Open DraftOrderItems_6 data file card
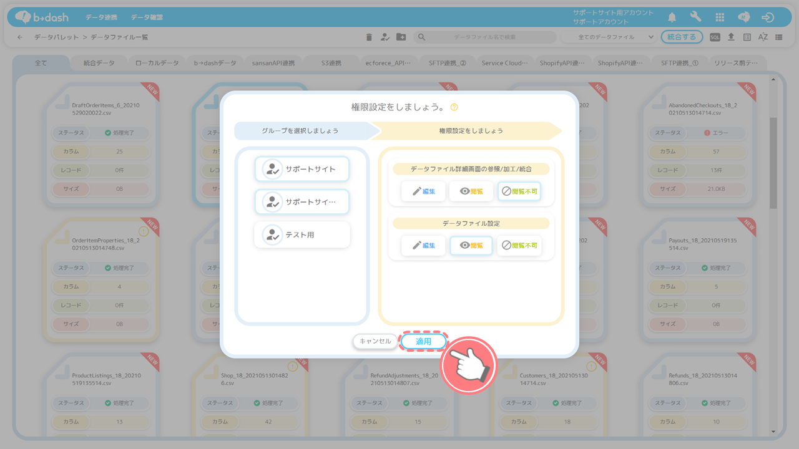This screenshot has width=799, height=449. click(102, 145)
